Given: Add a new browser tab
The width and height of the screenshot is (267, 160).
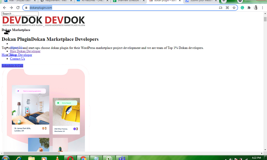Looking at the screenshot, I should point(224,1).
